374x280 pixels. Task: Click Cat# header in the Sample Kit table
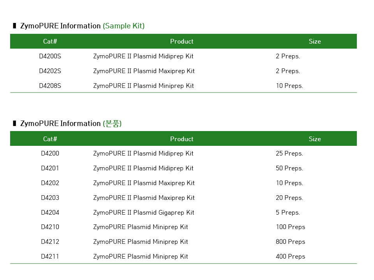pos(50,42)
